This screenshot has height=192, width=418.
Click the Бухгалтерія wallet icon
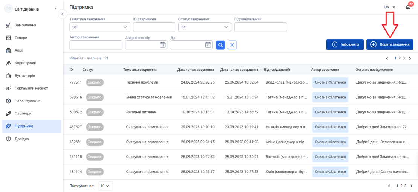pos(8,76)
